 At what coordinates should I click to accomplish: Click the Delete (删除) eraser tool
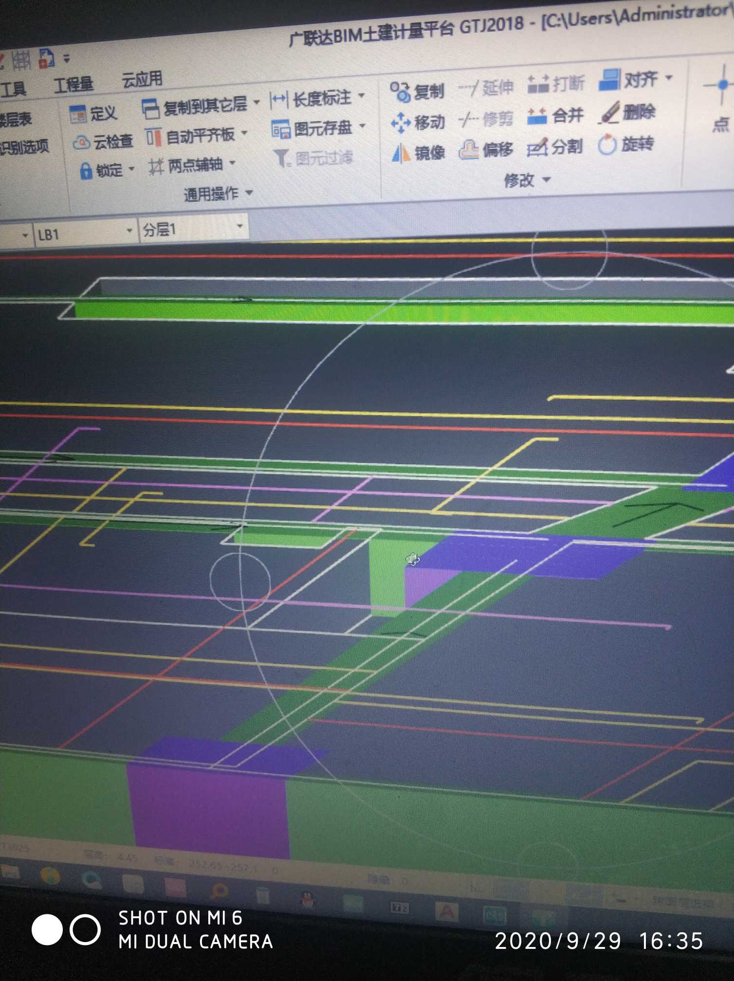(627, 113)
